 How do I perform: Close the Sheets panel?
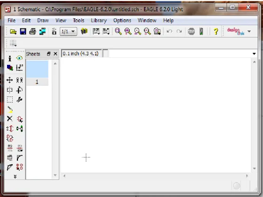point(56,54)
